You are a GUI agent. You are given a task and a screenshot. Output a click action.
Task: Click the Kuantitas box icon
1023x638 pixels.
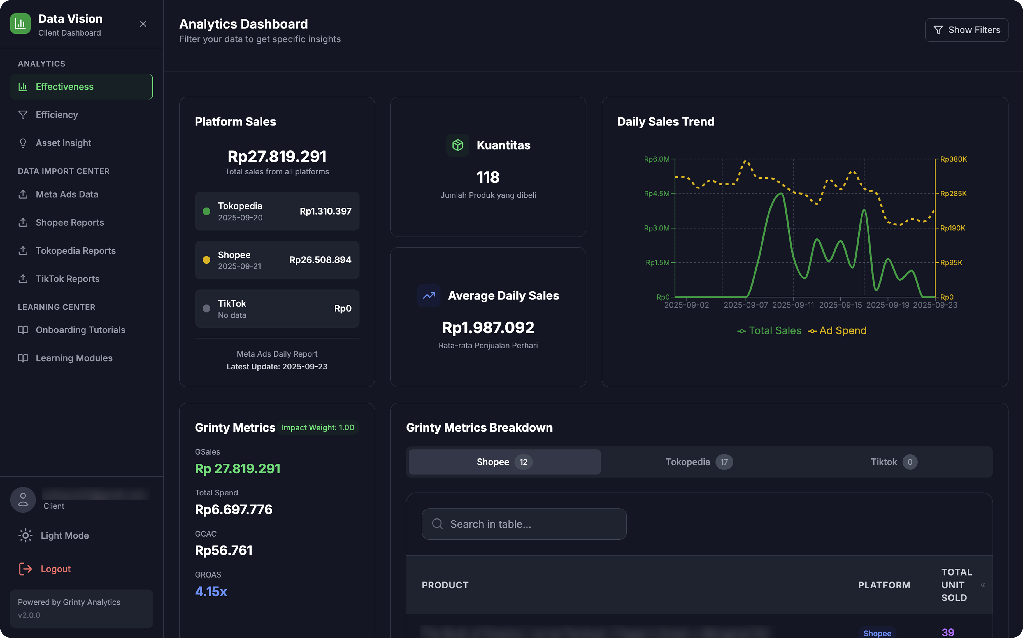[457, 145]
